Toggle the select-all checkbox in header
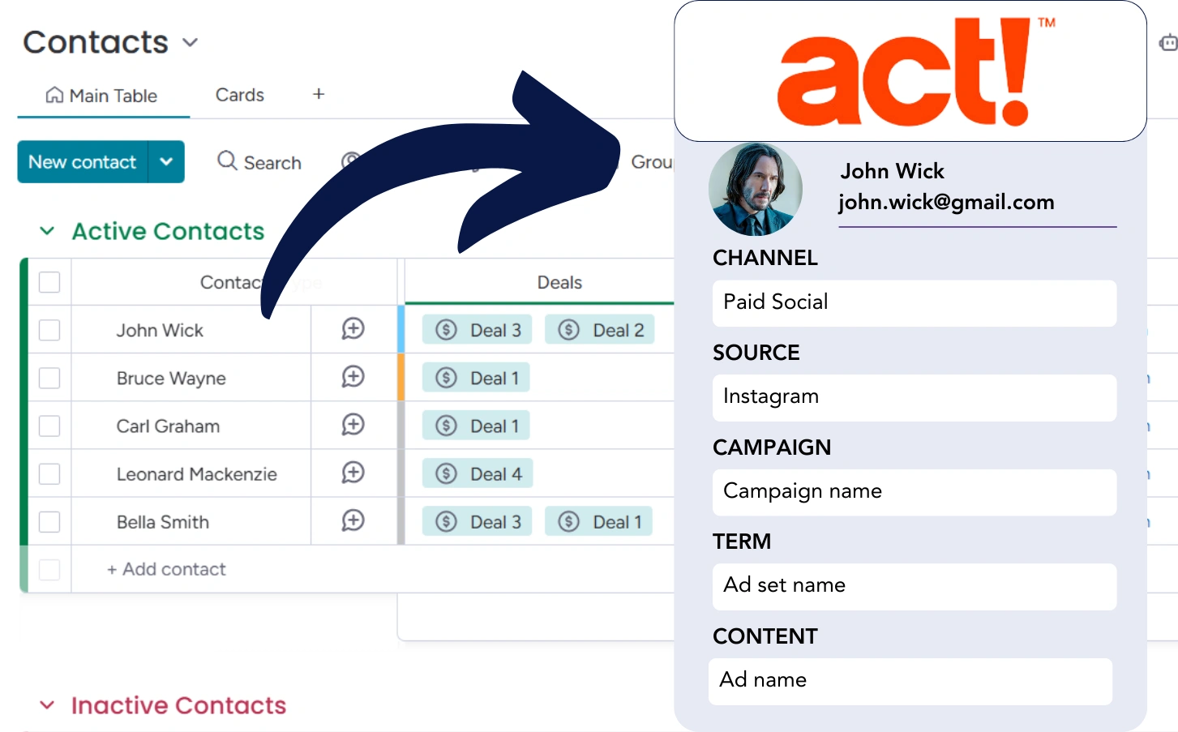Viewport: 1178px width, 732px height. 49,282
